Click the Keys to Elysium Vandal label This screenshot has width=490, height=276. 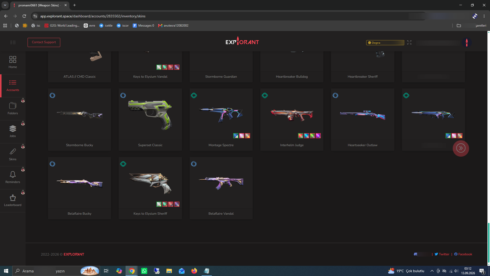pyautogui.click(x=150, y=77)
